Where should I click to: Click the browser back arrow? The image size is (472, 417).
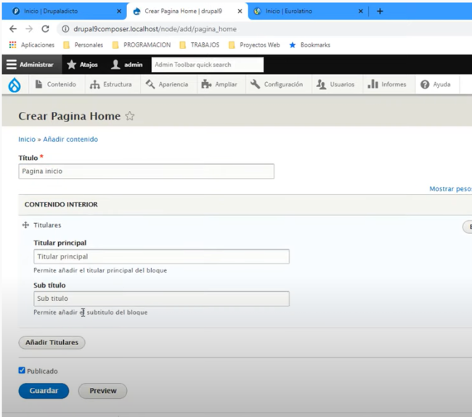(13, 29)
